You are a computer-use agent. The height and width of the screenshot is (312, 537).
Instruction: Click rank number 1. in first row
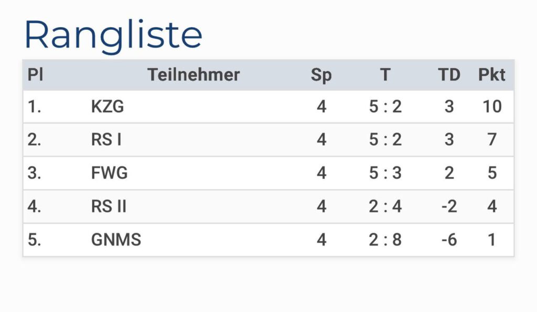(x=34, y=107)
